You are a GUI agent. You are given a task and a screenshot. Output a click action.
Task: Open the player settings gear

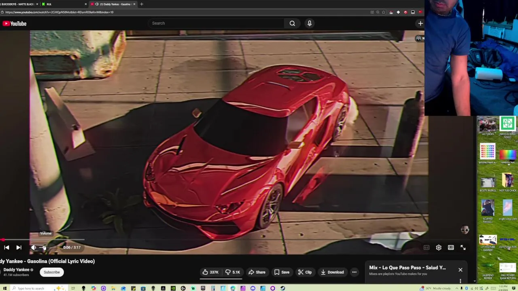[439, 247]
